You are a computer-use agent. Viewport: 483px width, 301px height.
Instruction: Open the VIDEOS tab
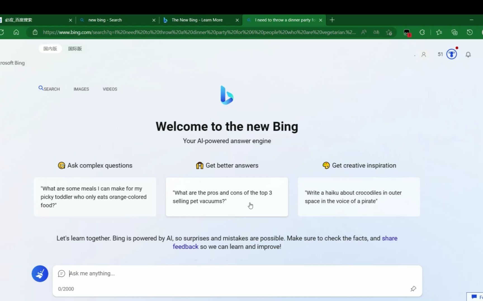click(110, 89)
